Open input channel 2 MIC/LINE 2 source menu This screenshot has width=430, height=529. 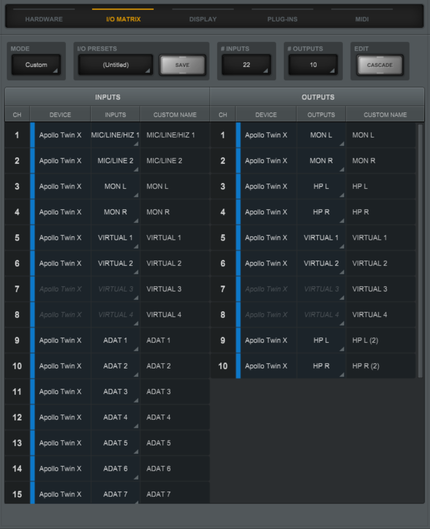[x=115, y=161]
